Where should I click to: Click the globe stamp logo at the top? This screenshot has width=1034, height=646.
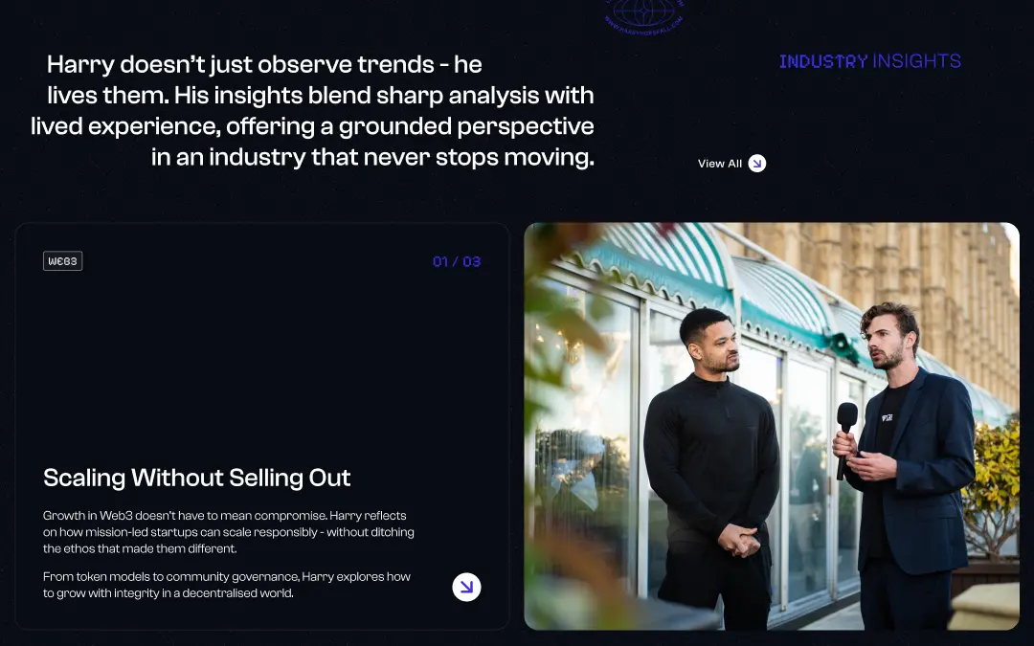point(644,14)
